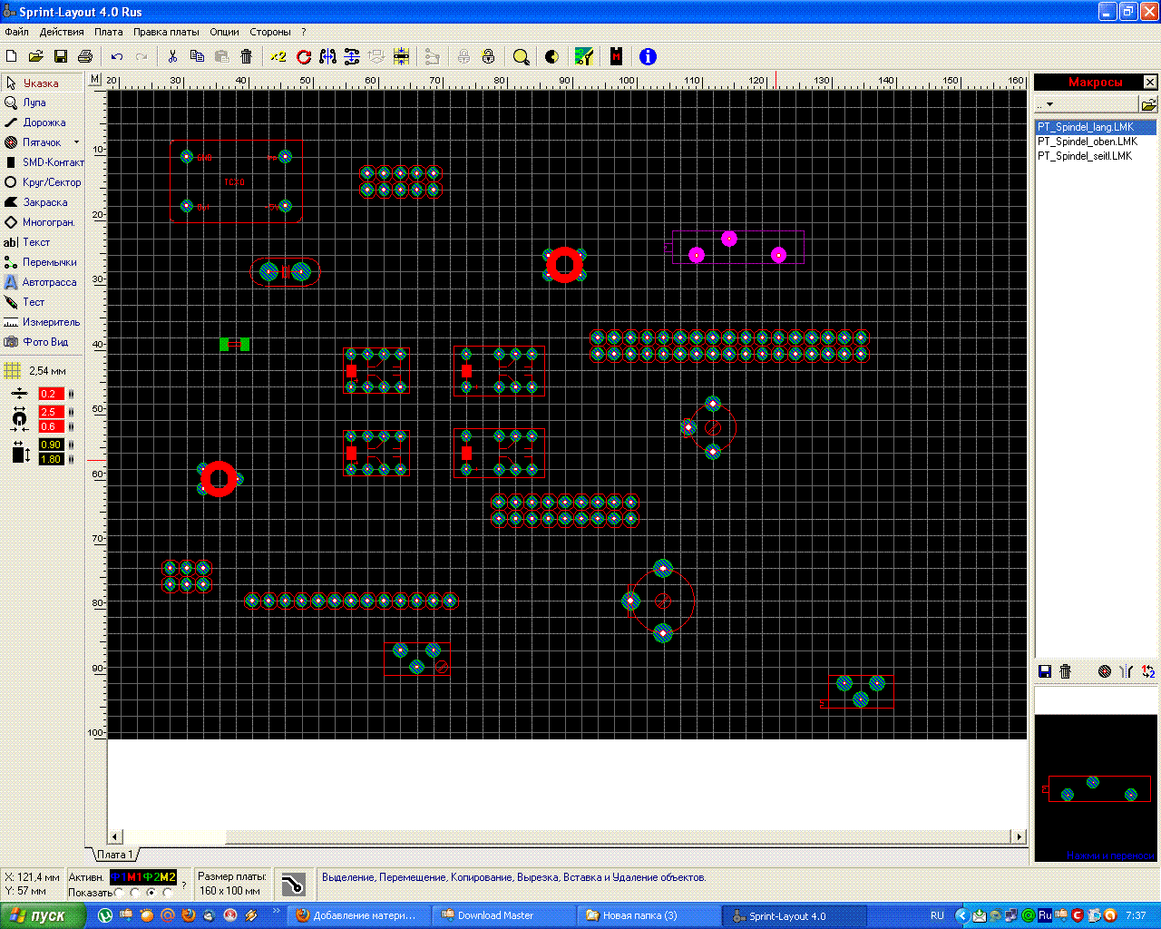The height and width of the screenshot is (929, 1161).
Task: Ungroup objects with open padlock icon
Action: point(488,56)
